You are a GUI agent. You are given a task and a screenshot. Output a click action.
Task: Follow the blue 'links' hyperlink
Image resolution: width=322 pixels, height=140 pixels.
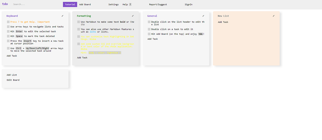[x=93, y=32]
